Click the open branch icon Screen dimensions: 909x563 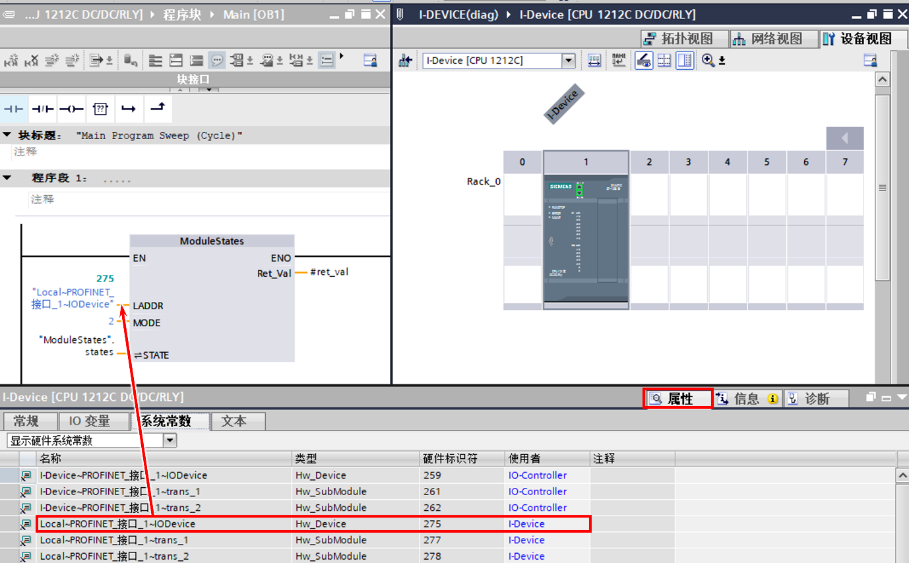[x=129, y=109]
